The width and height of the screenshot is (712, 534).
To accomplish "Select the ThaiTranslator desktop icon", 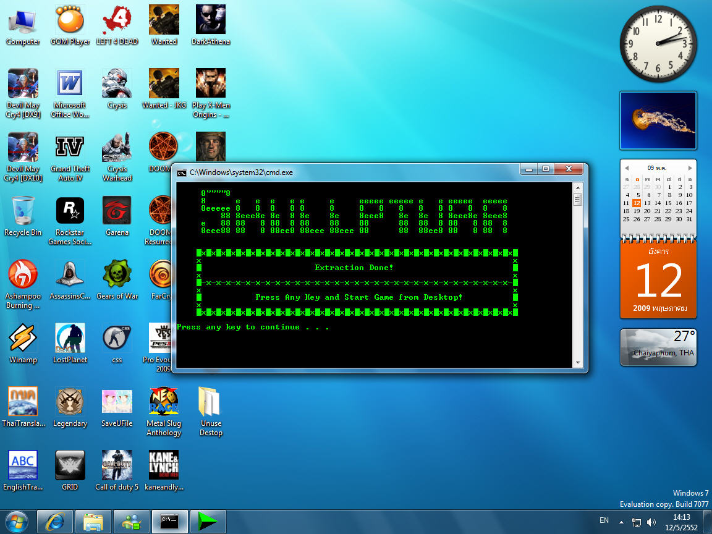I will pyautogui.click(x=23, y=407).
